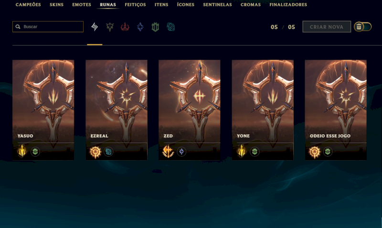Click Ezreal page's Inspiration secondary icon

tap(108, 152)
